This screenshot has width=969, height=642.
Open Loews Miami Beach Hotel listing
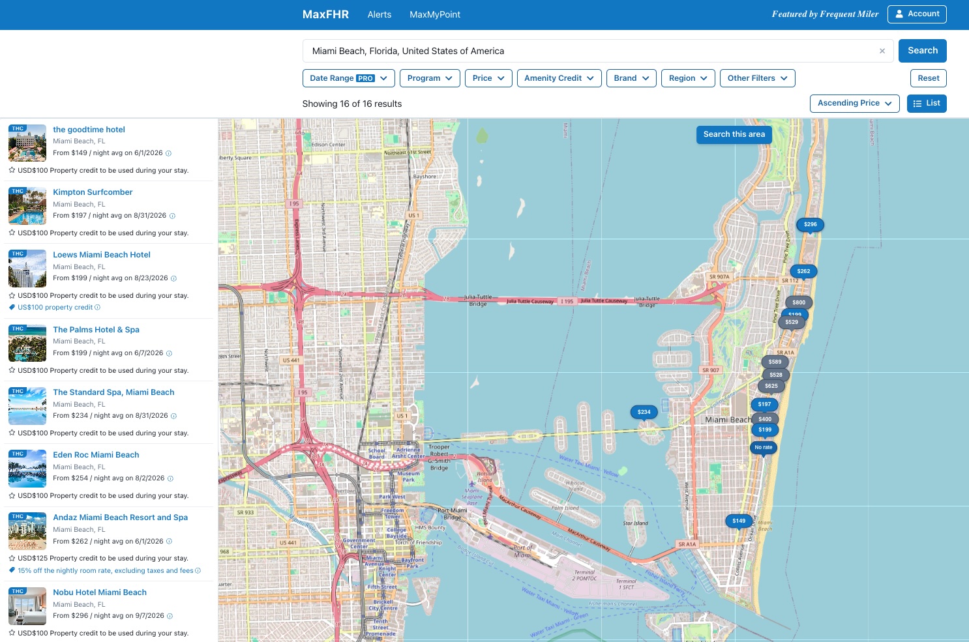pos(102,255)
